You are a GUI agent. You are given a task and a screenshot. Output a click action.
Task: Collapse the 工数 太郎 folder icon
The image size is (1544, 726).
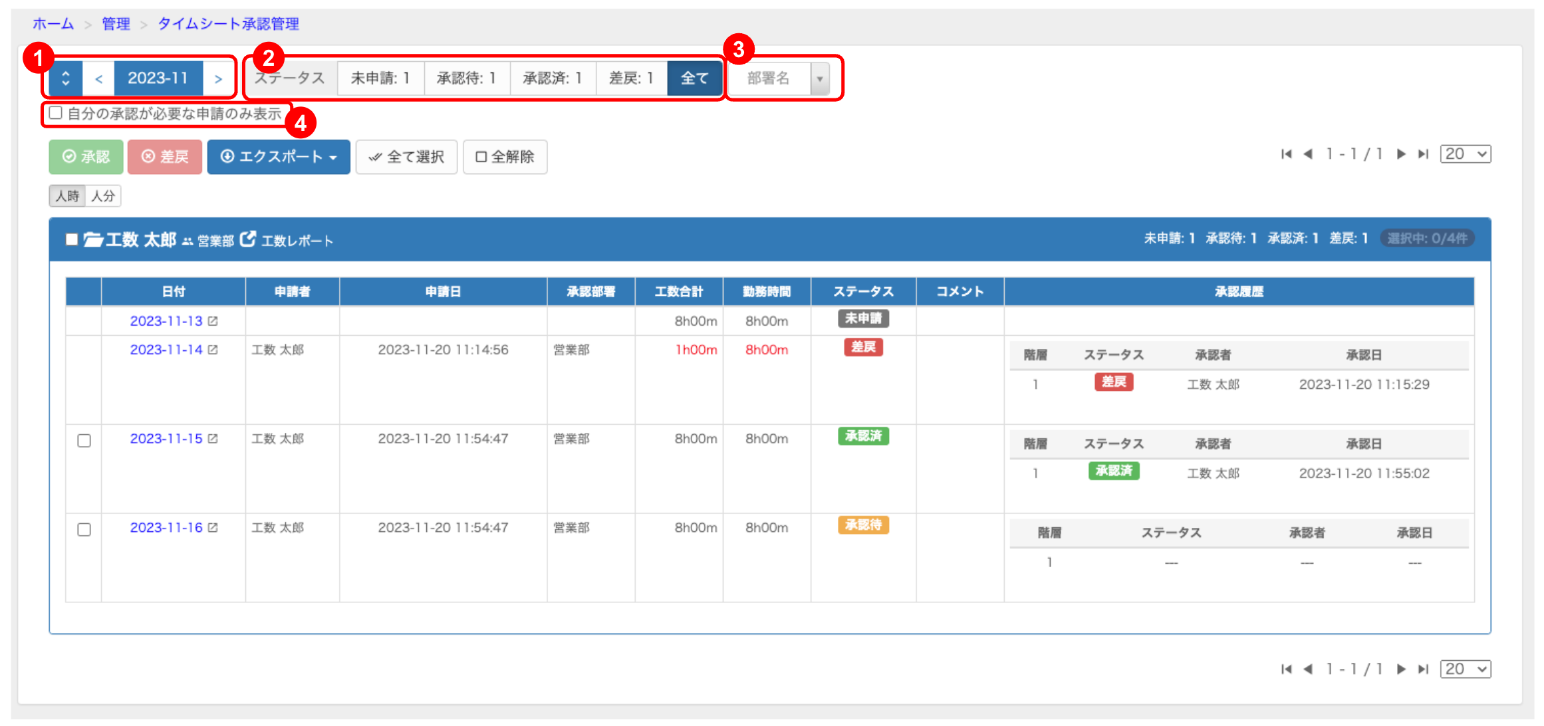tap(93, 239)
